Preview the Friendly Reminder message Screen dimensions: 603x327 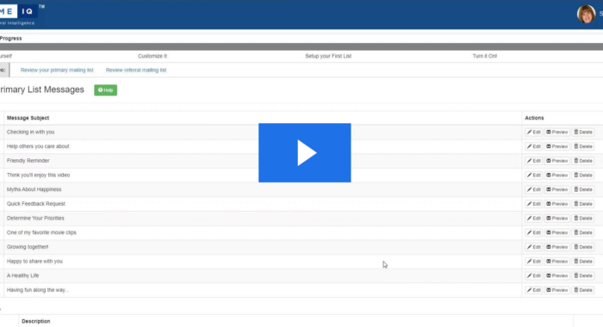click(x=556, y=161)
